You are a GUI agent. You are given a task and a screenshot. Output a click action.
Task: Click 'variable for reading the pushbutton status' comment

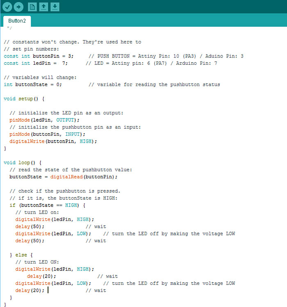pyautogui.click(x=154, y=84)
